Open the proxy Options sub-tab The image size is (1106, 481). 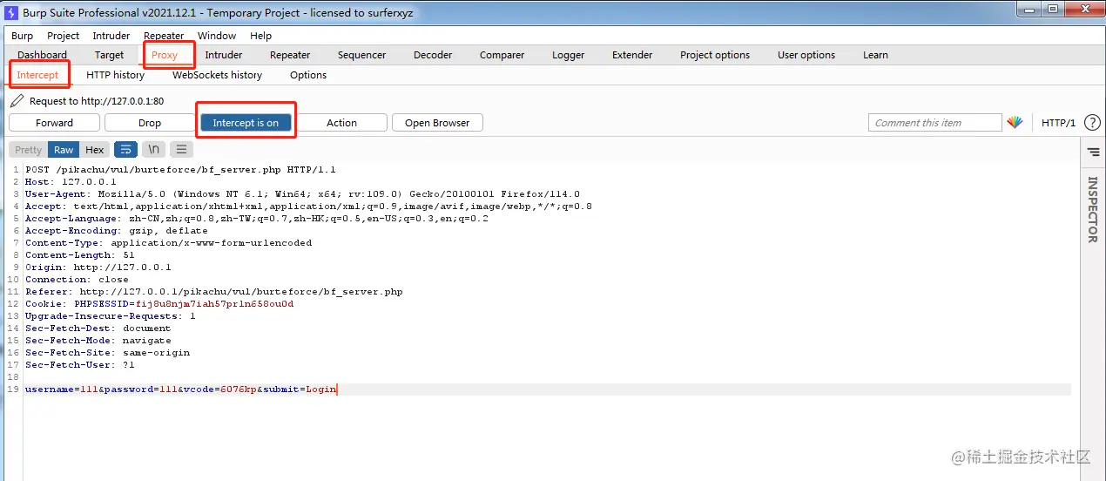click(308, 75)
